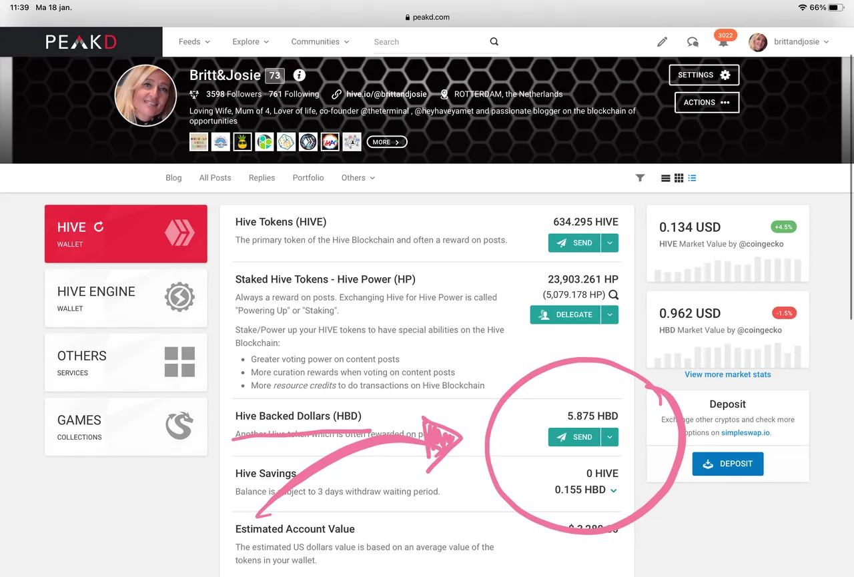854x577 pixels.
Task: Click the 3598 Followers count
Action: 234,94
